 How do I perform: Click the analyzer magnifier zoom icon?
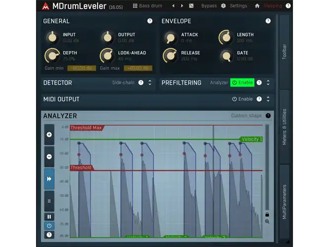click(x=267, y=222)
